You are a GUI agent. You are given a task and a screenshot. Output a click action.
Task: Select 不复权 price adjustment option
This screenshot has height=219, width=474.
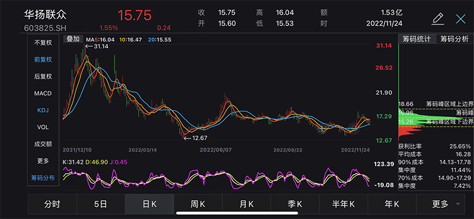click(43, 43)
